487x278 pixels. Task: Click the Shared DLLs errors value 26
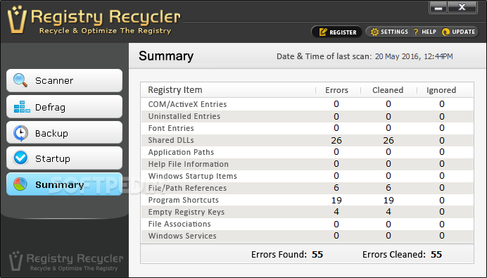(336, 140)
